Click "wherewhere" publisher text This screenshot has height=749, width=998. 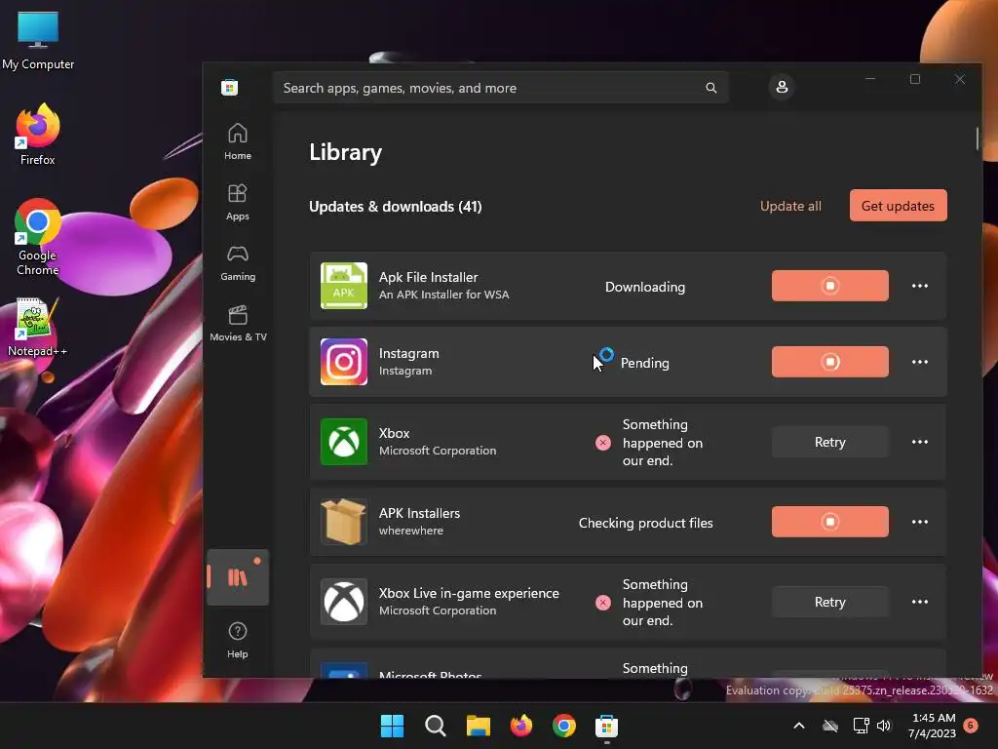coord(410,531)
